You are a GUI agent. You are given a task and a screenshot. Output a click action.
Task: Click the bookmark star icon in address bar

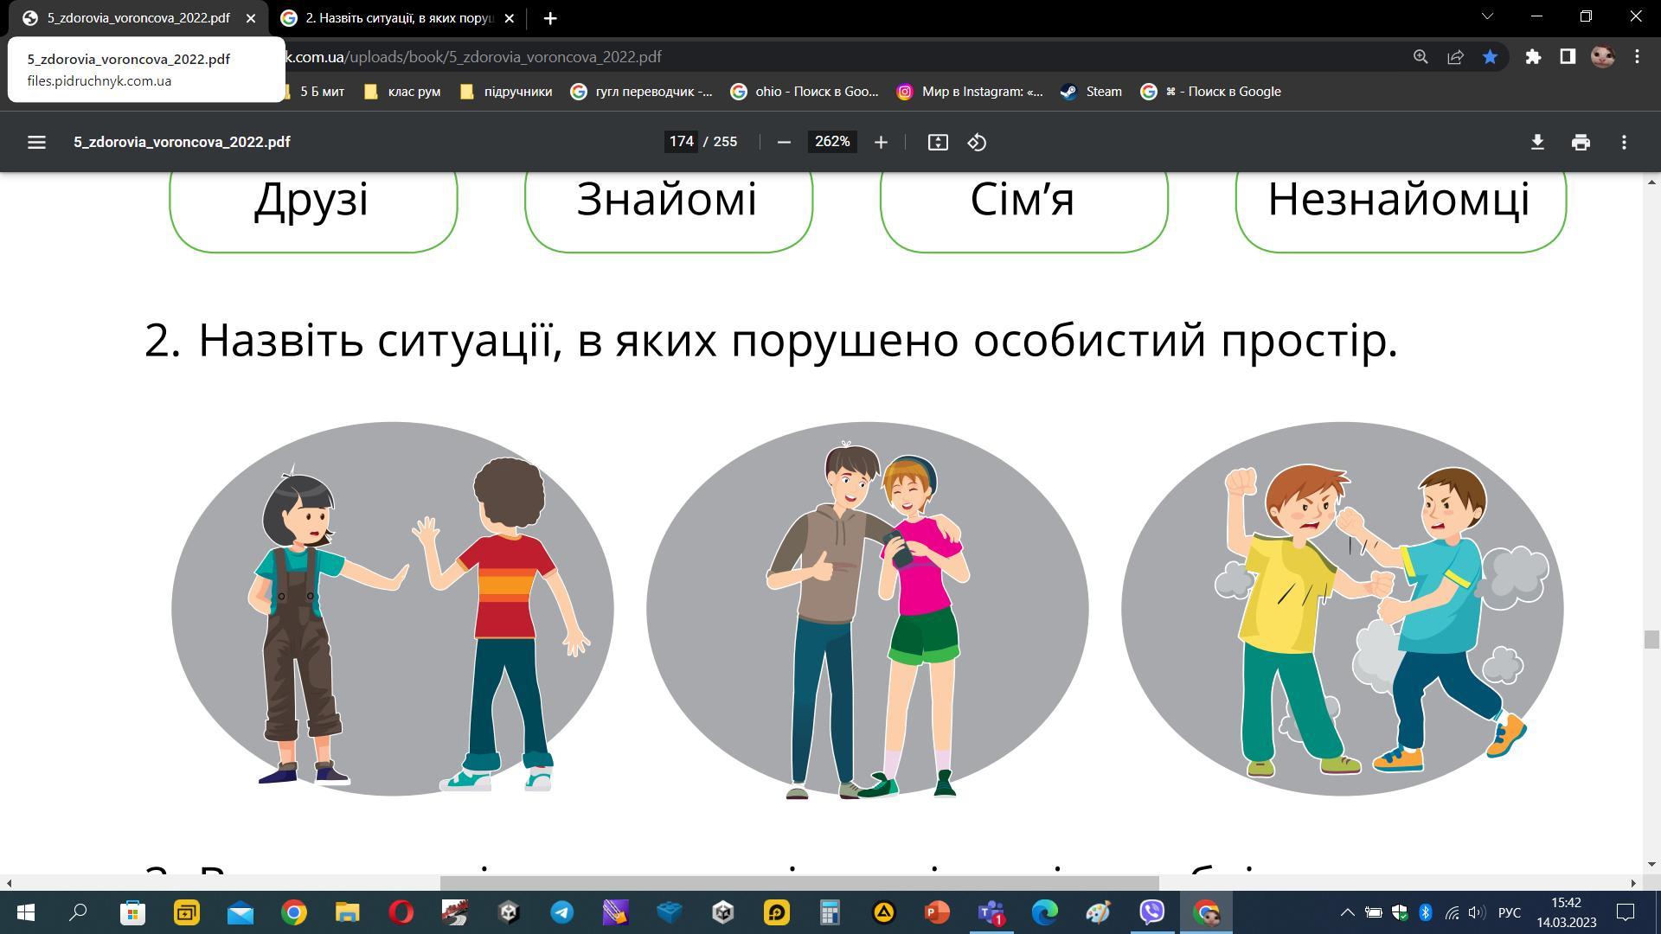pyautogui.click(x=1490, y=57)
